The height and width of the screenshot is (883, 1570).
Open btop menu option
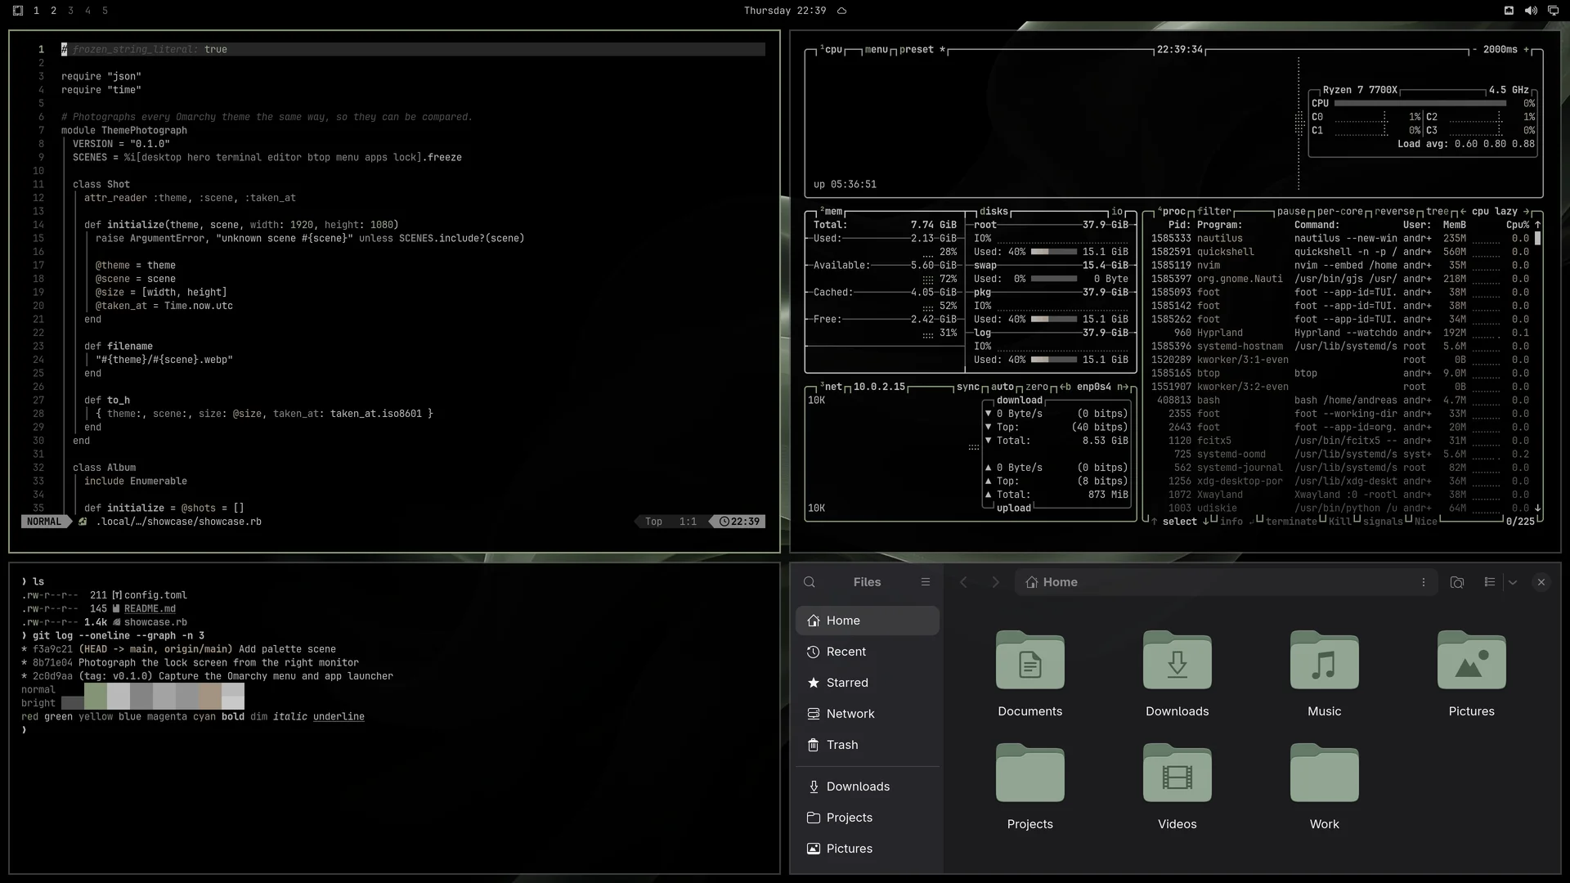coord(876,49)
